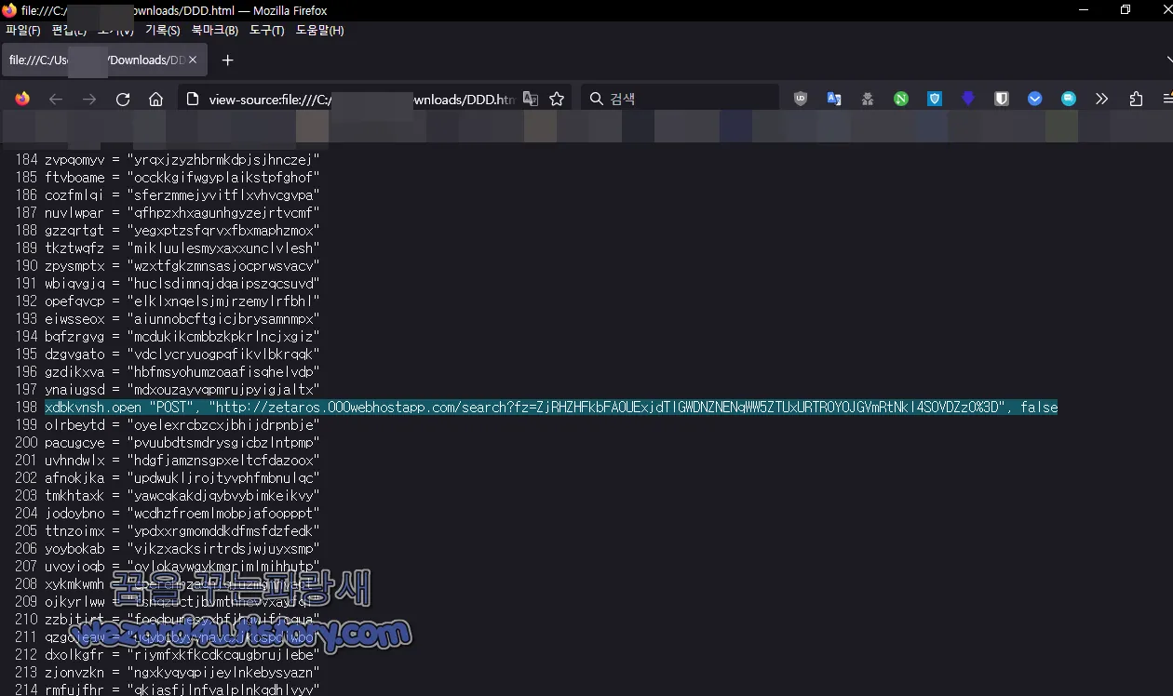Image resolution: width=1173 pixels, height=696 pixels.
Task: Open the uBlock Origin shield extension
Action: (x=801, y=99)
